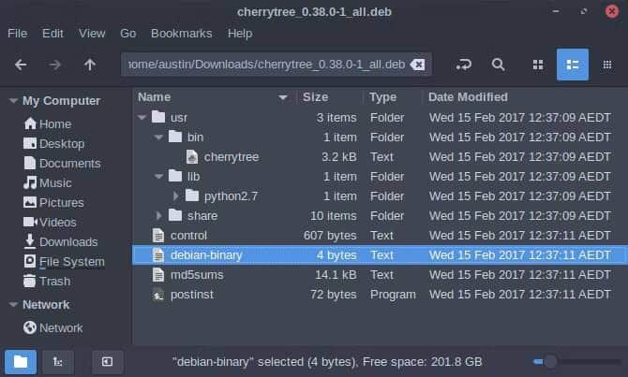Toggle the location entry icon

464,65
